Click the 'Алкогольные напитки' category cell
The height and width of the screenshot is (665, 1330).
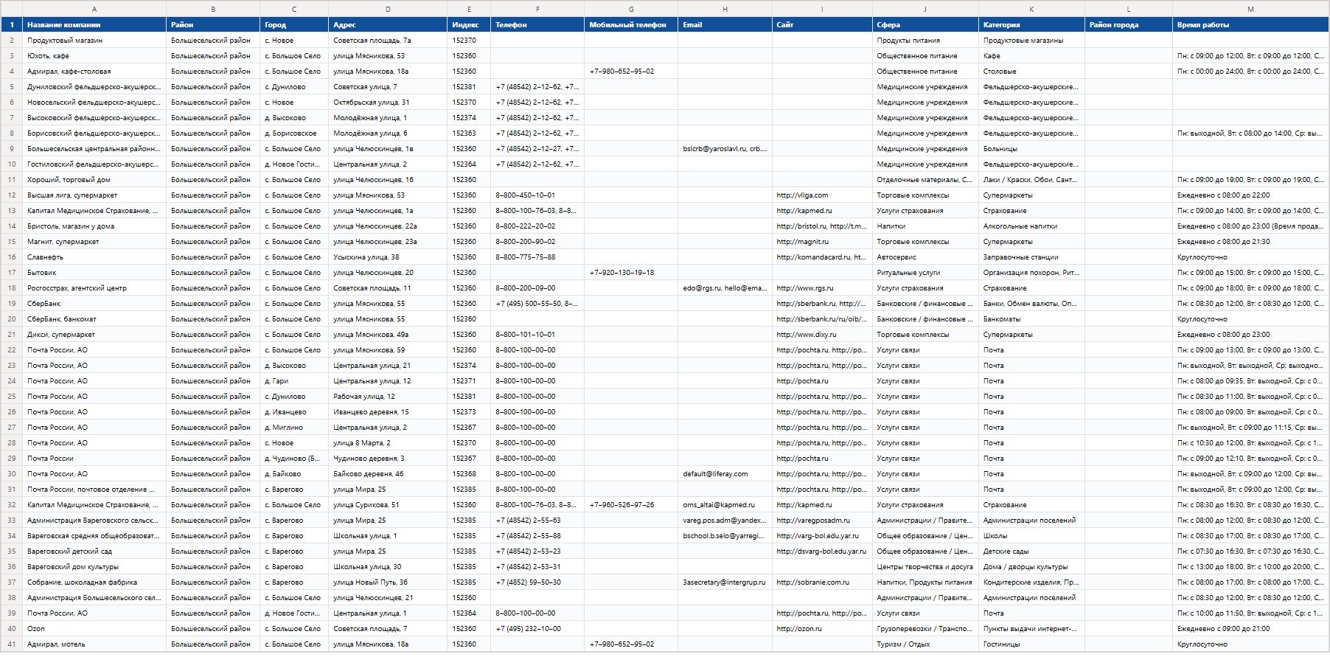[x=1031, y=226]
